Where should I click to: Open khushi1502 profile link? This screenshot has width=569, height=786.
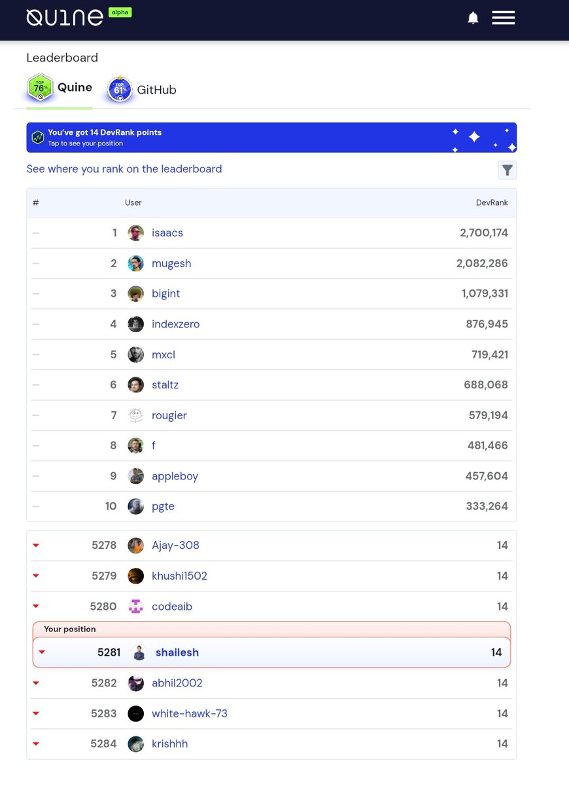[x=179, y=576]
